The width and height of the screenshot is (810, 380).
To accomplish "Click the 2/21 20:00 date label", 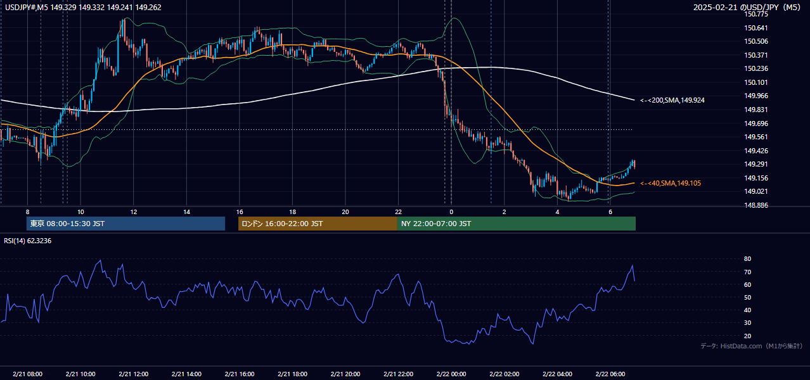I will coord(345,374).
